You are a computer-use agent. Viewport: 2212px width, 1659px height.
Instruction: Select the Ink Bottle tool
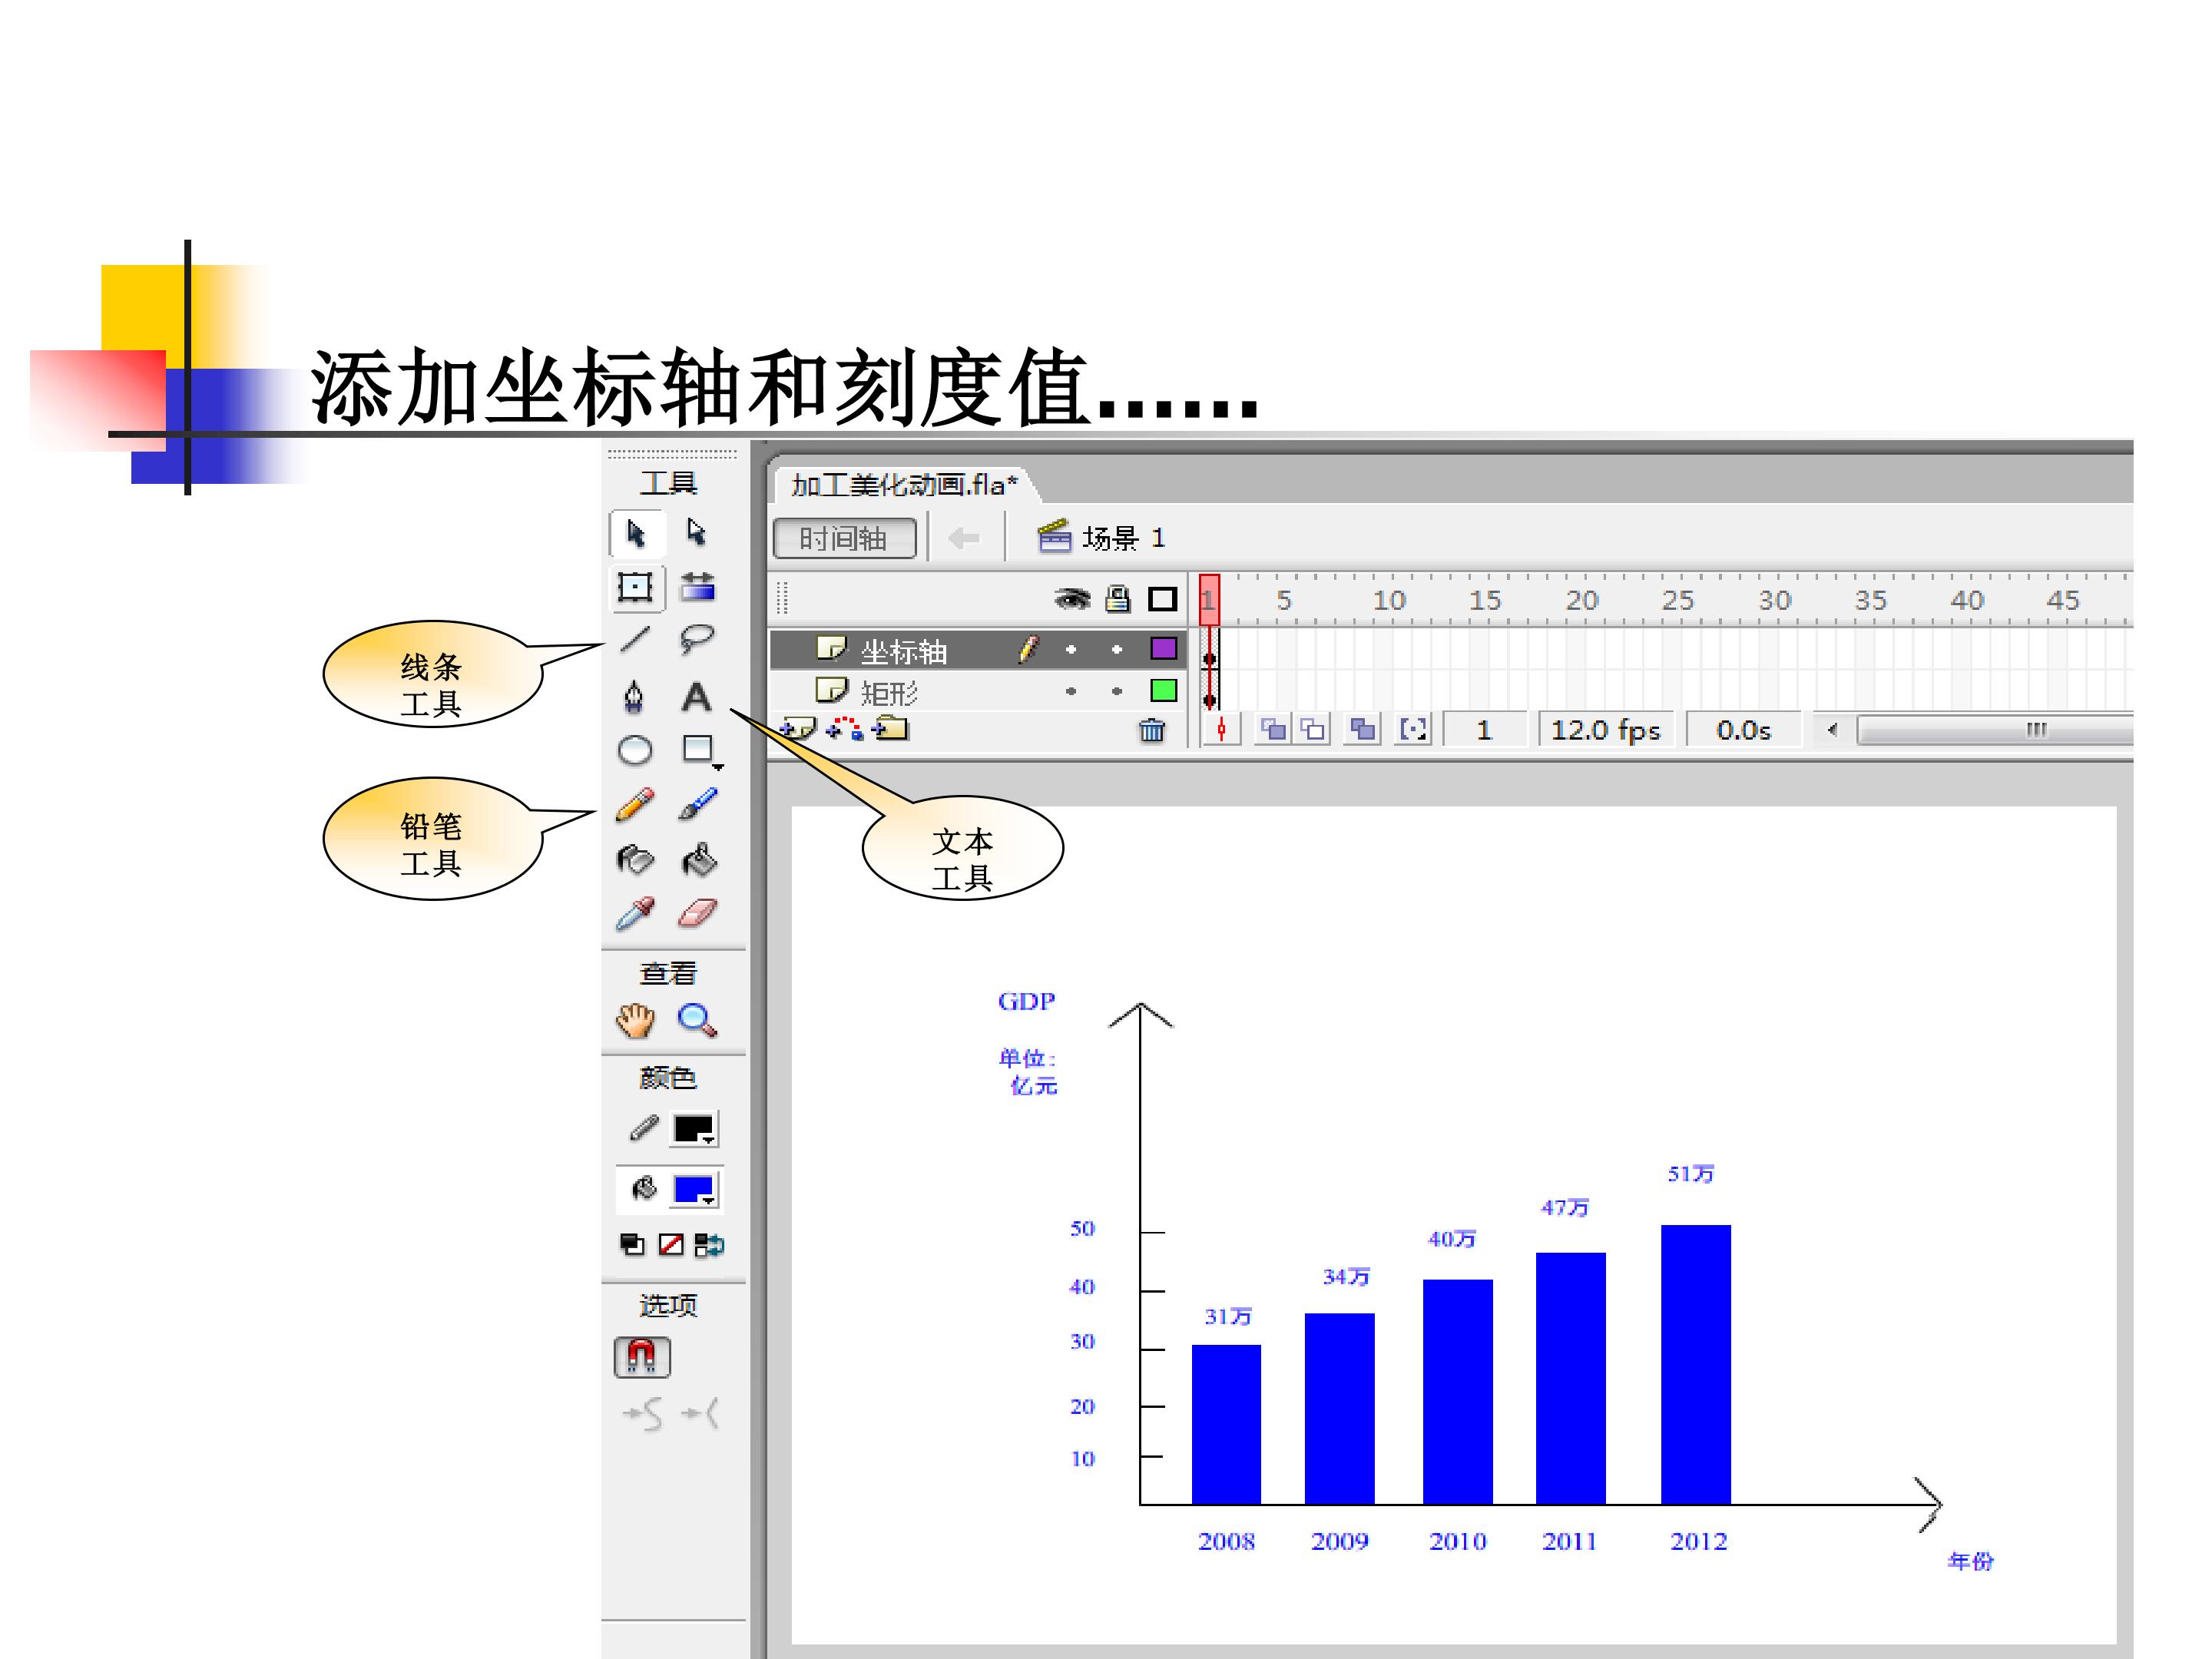coord(635,859)
